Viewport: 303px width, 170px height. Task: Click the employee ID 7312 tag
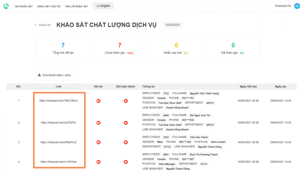[166, 94]
